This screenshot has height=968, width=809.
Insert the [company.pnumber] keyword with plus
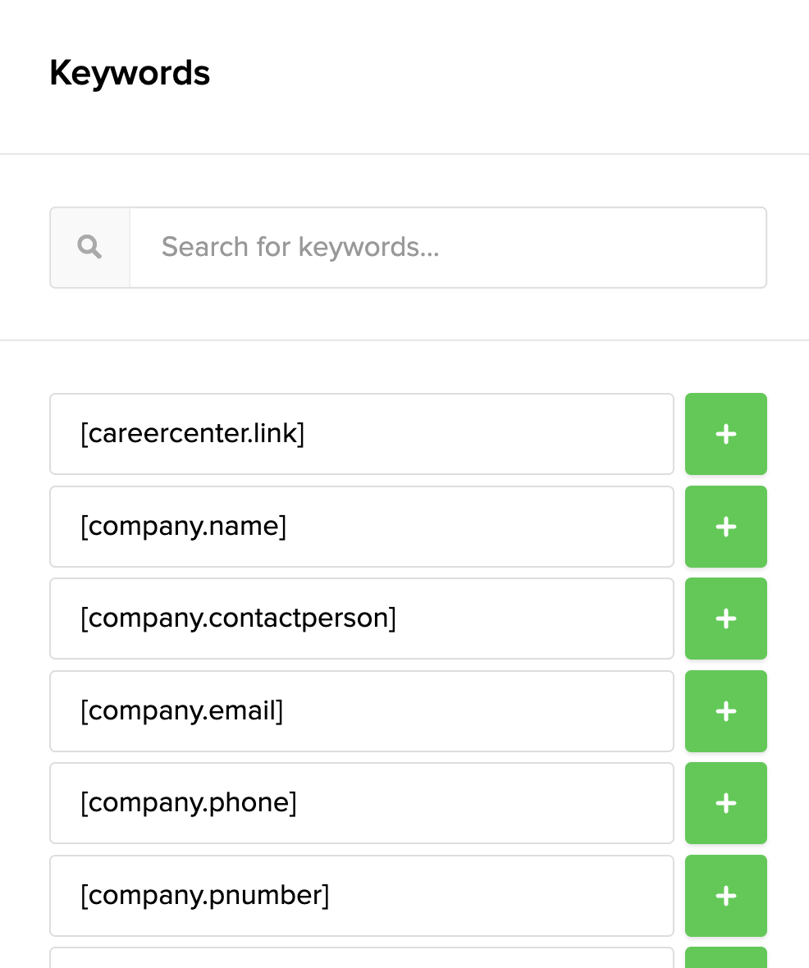click(725, 896)
